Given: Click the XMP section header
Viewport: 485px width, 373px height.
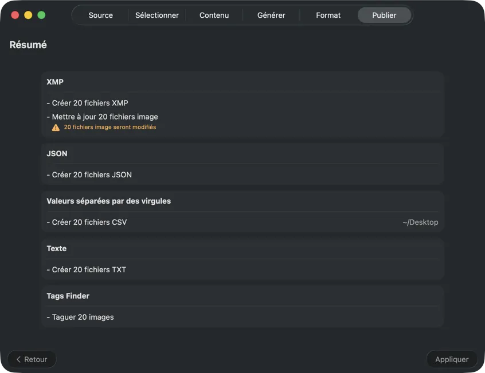Looking at the screenshot, I should coord(55,82).
